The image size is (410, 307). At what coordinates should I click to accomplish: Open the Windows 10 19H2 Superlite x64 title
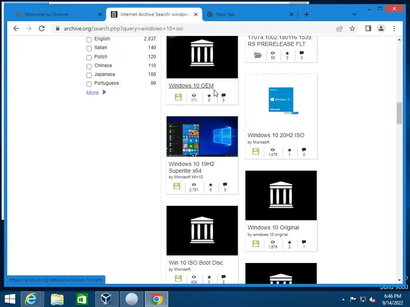tap(191, 167)
